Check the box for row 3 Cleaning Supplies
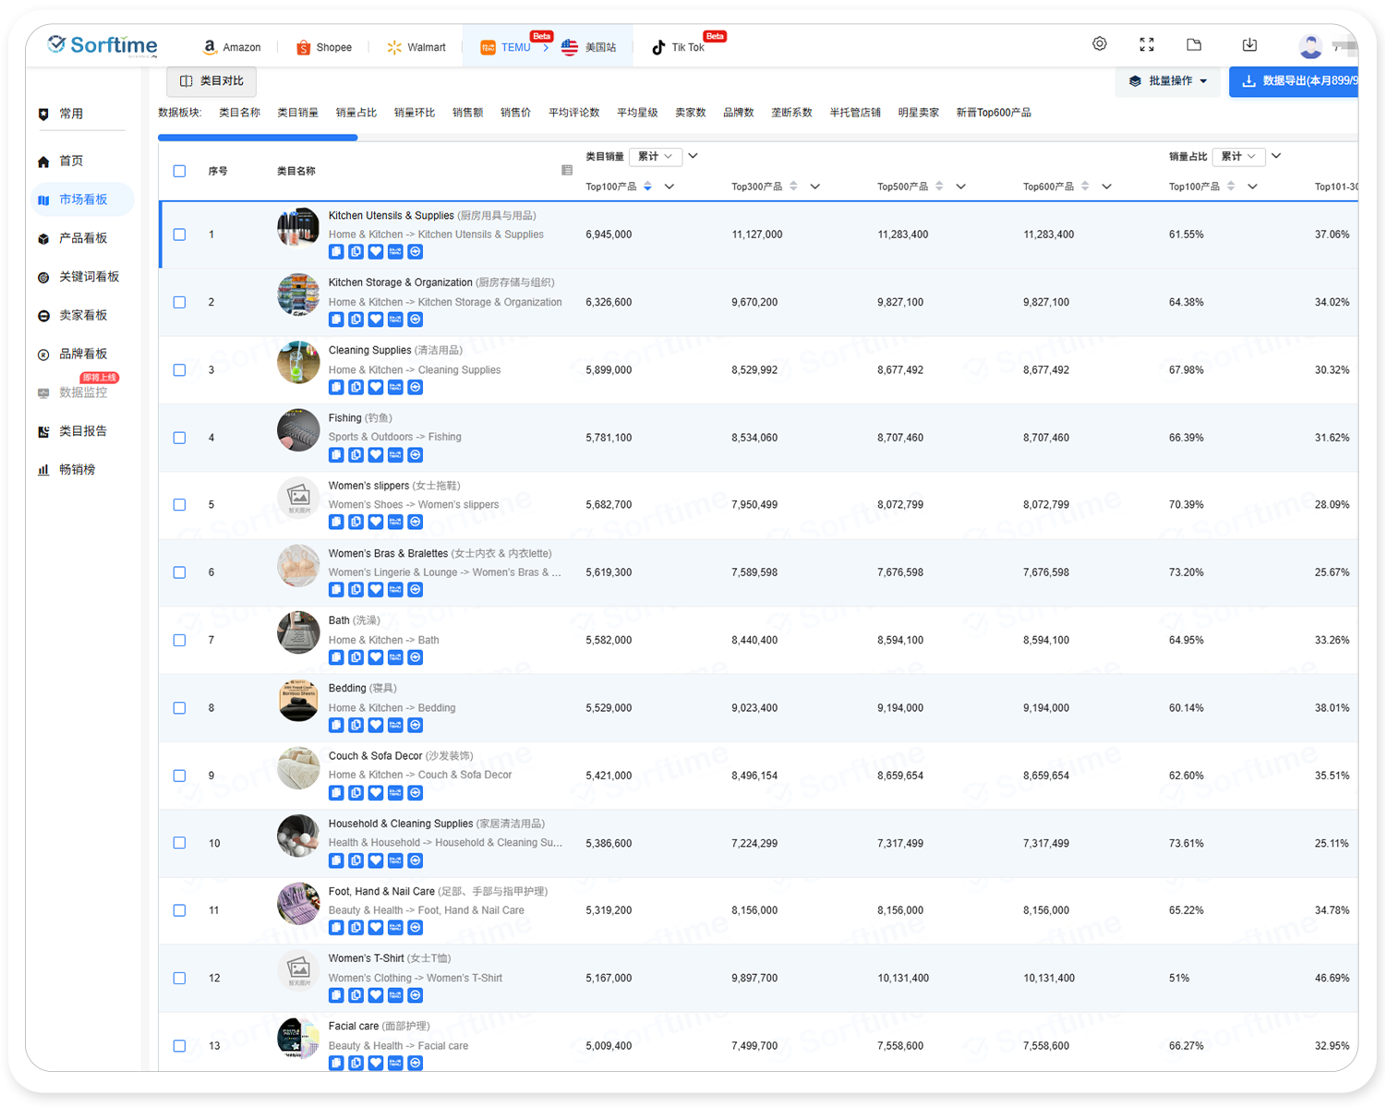This screenshot has width=1385, height=1108. click(180, 370)
